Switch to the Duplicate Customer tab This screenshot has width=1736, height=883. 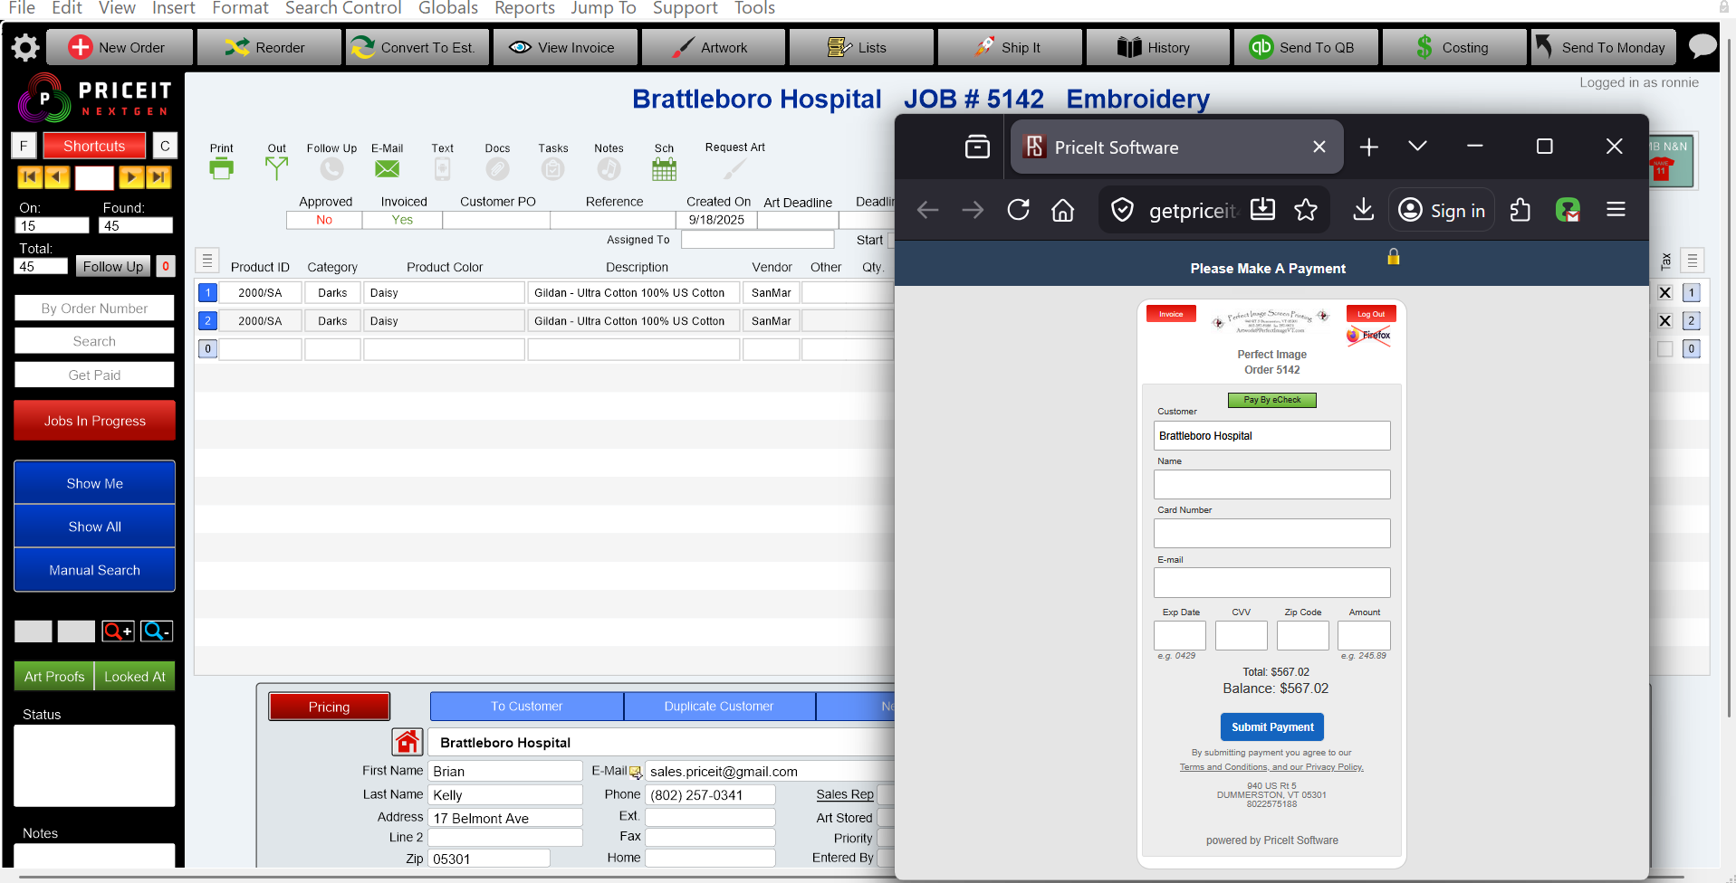point(719,706)
